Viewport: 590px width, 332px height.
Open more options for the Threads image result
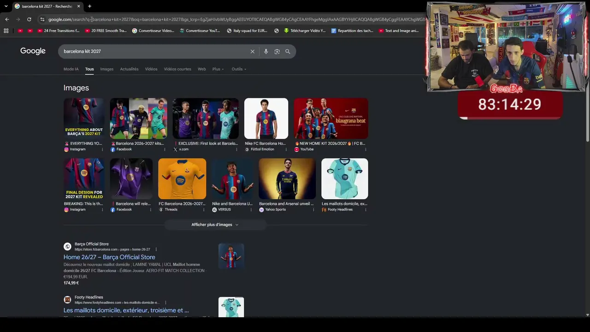tap(204, 209)
